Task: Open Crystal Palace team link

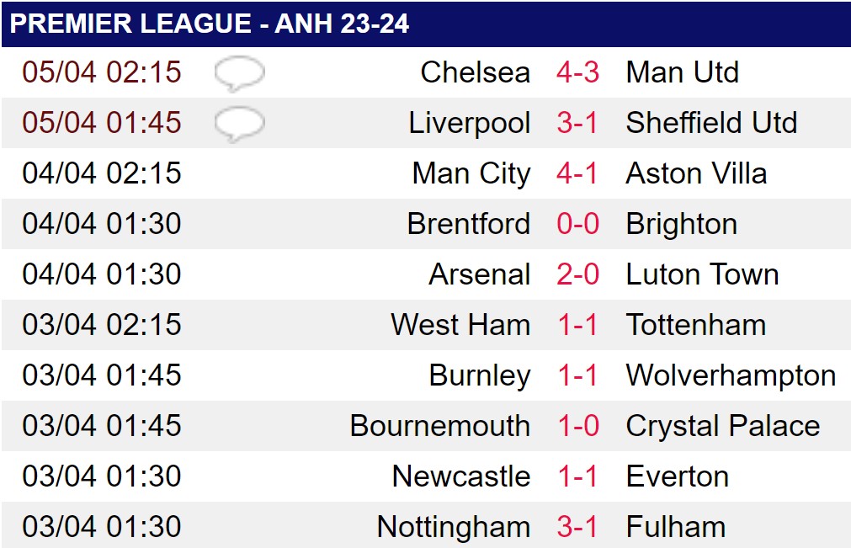Action: [x=723, y=427]
